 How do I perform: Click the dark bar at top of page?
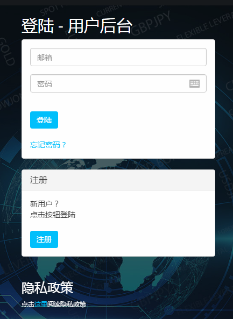pyautogui.click(x=116, y=3)
